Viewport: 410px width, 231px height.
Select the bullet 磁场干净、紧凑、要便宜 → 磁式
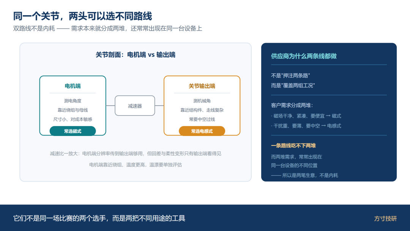coord(306,116)
